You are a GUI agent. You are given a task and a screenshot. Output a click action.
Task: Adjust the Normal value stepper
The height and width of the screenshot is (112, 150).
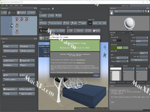[147, 69]
